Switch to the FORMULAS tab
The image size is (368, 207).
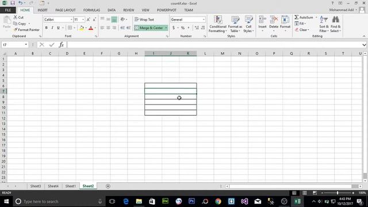91,10
